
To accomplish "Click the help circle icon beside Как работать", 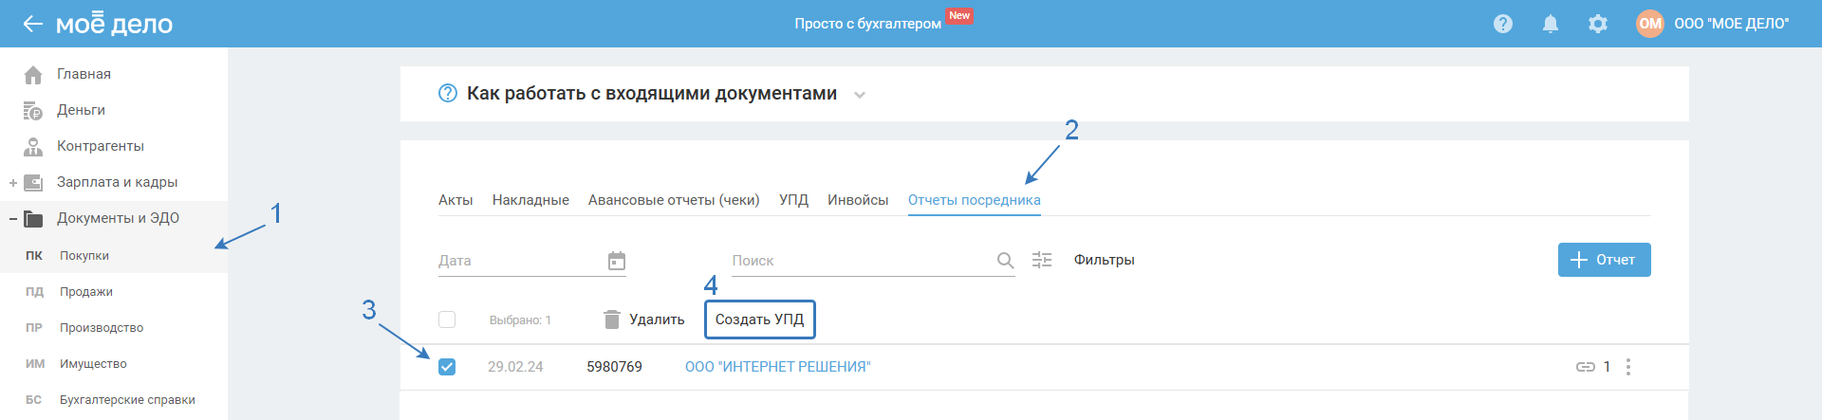I will (448, 93).
